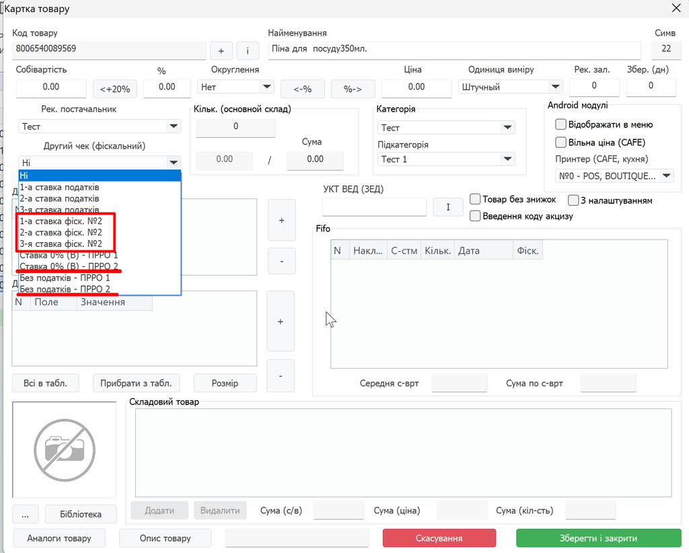Image resolution: width=689 pixels, height=553 pixels.
Task: Click the green 'Зберегти і закрити' button
Action: click(598, 538)
